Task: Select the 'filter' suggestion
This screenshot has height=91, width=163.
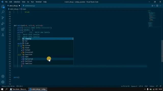Action: coord(48,45)
